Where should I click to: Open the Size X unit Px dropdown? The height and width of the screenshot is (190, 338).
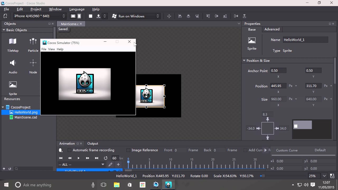(x=296, y=99)
